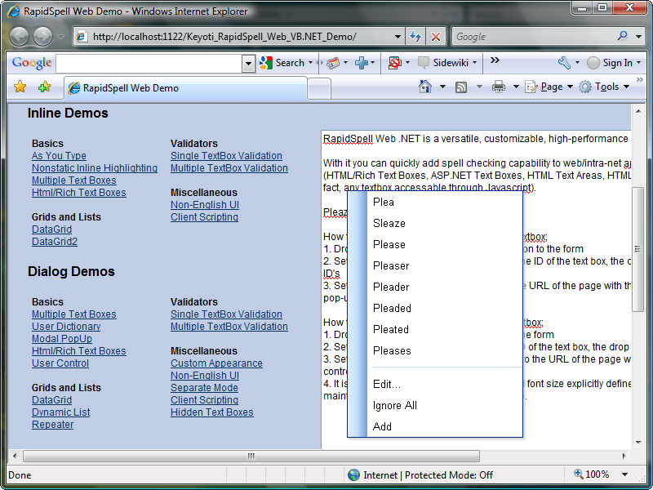
Task: Open the Favorites Center star
Action: (x=18, y=86)
